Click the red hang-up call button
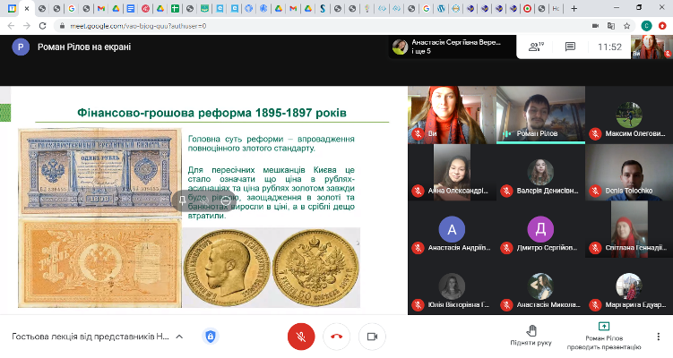 337,337
